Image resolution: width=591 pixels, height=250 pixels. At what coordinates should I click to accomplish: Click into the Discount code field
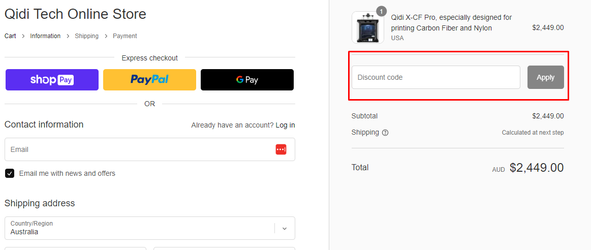point(436,77)
